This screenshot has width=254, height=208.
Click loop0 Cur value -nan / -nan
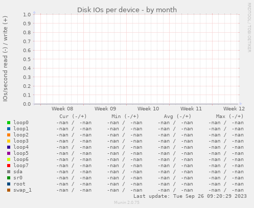[74, 123]
